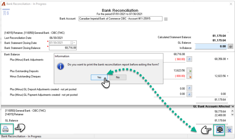
Task: Click the Bank Account name field
Action: point(120,19)
